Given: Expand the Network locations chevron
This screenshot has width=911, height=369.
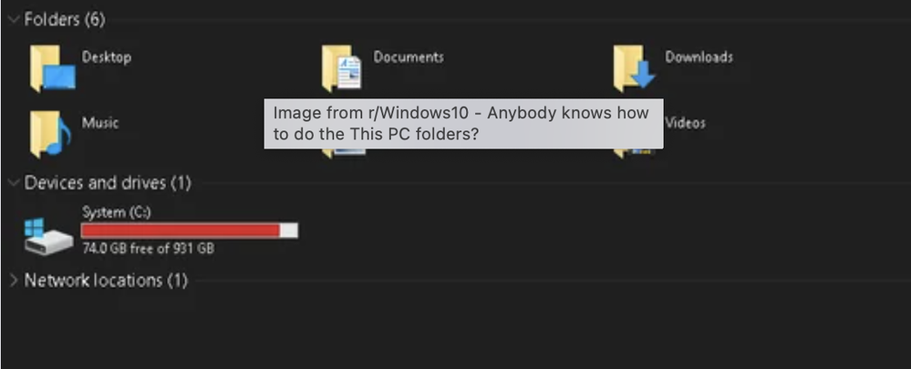Looking at the screenshot, I should point(14,281).
